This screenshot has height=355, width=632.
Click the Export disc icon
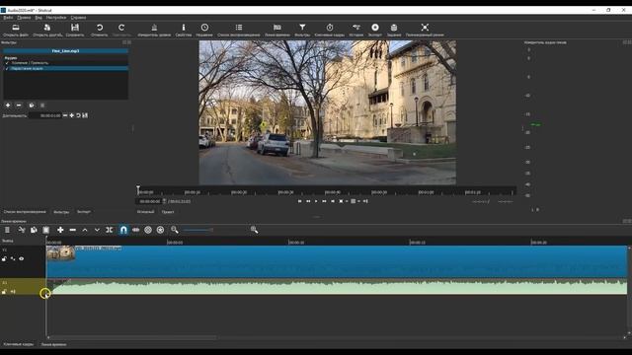(x=375, y=28)
